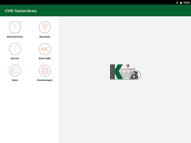The width and height of the screenshot is (191, 143).
Task: Tap the 10:06 clock in status bar
Action: click(187, 3)
